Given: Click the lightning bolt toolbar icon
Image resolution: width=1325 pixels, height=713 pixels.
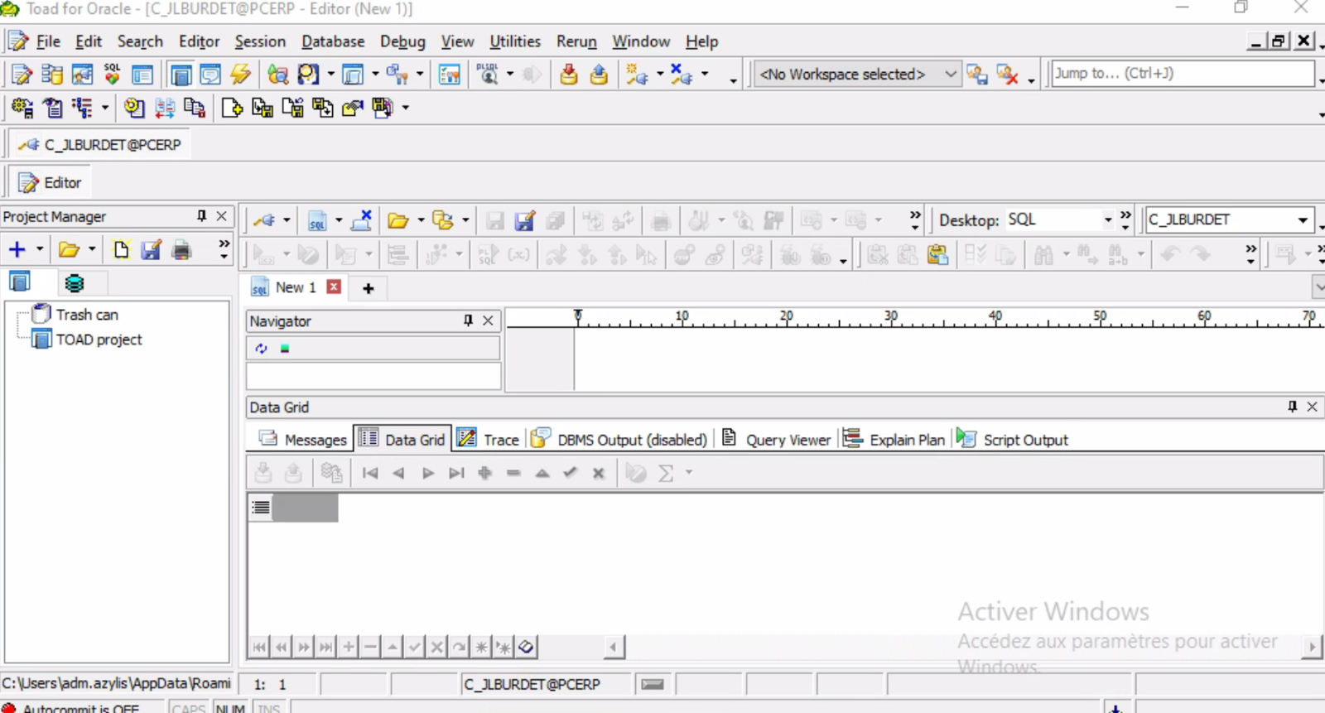Looking at the screenshot, I should pos(241,75).
